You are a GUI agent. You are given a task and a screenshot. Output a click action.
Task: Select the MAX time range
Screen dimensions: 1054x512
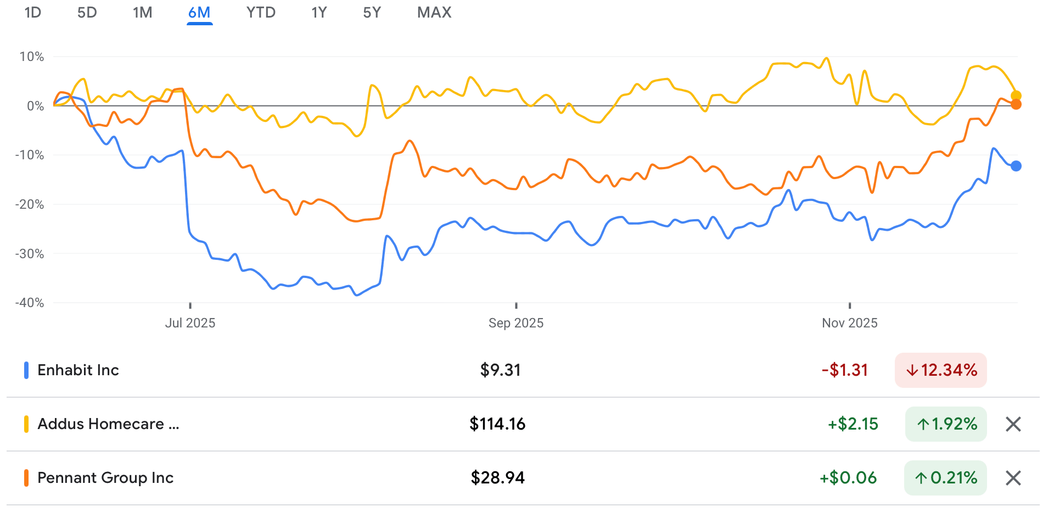click(x=434, y=13)
